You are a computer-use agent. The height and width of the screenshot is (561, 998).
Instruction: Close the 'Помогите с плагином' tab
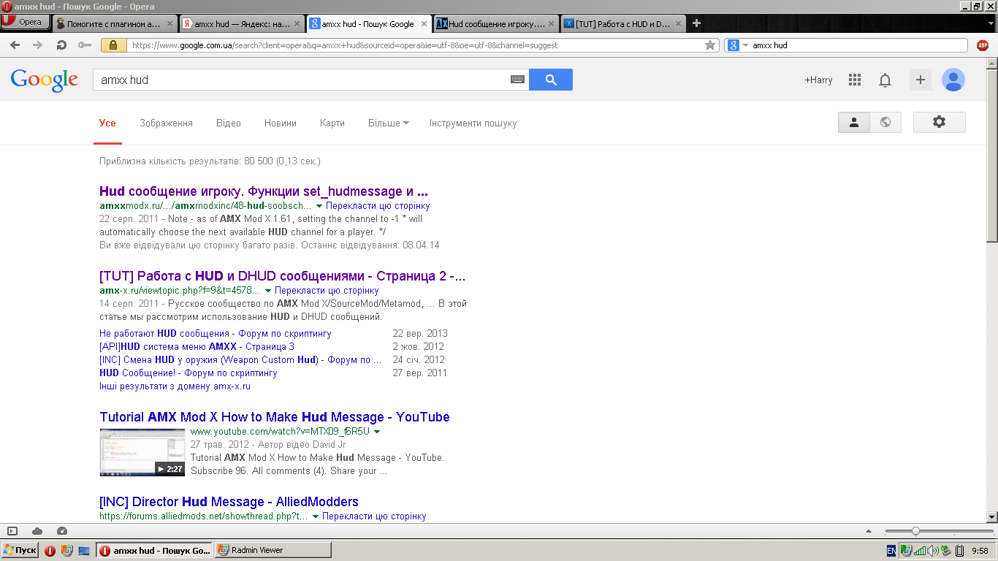(x=169, y=23)
